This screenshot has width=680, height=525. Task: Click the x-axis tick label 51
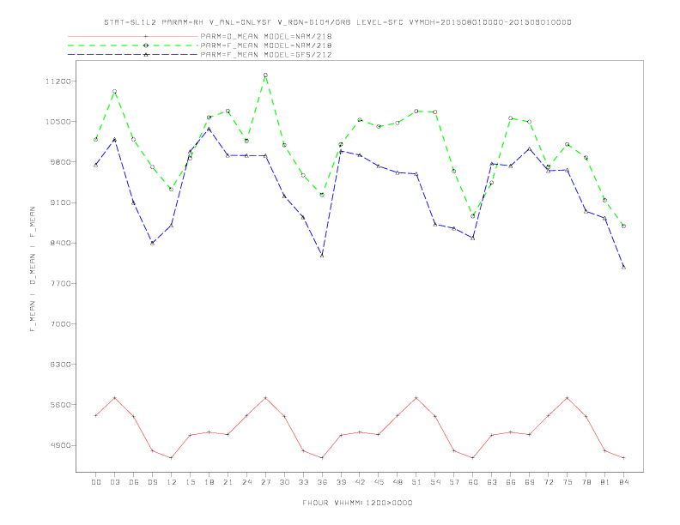[416, 482]
